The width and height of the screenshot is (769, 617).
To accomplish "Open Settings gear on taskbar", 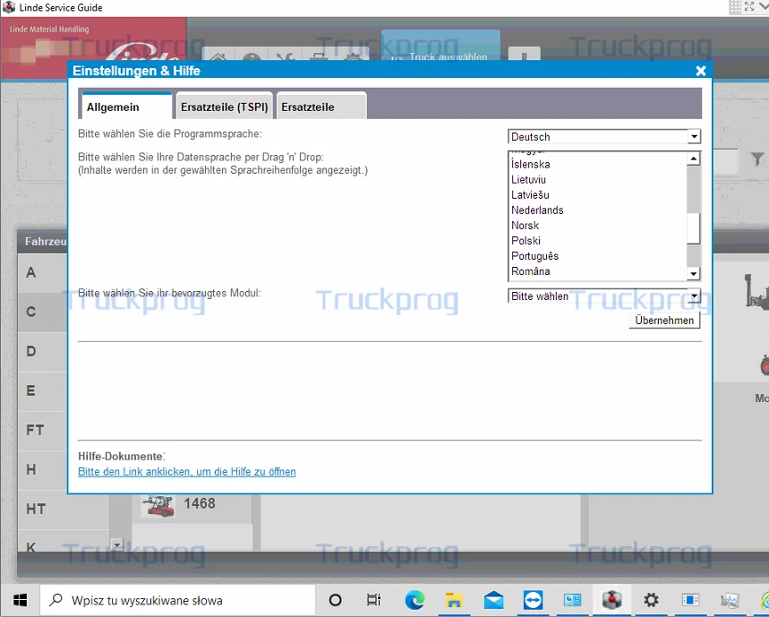I will (652, 600).
